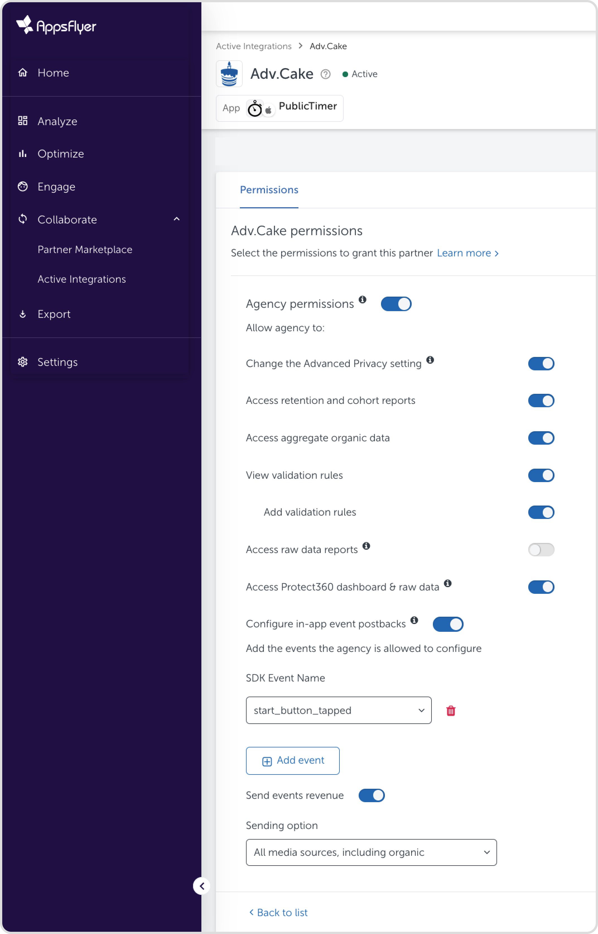
Task: Toggle the Agency permissions switch
Action: [x=396, y=304]
